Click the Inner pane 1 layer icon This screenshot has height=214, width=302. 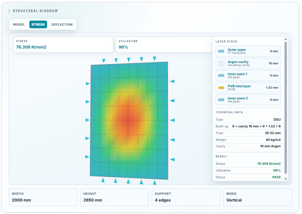click(221, 75)
